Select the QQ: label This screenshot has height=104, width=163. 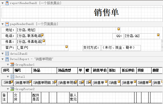pyautogui.click(x=118, y=36)
